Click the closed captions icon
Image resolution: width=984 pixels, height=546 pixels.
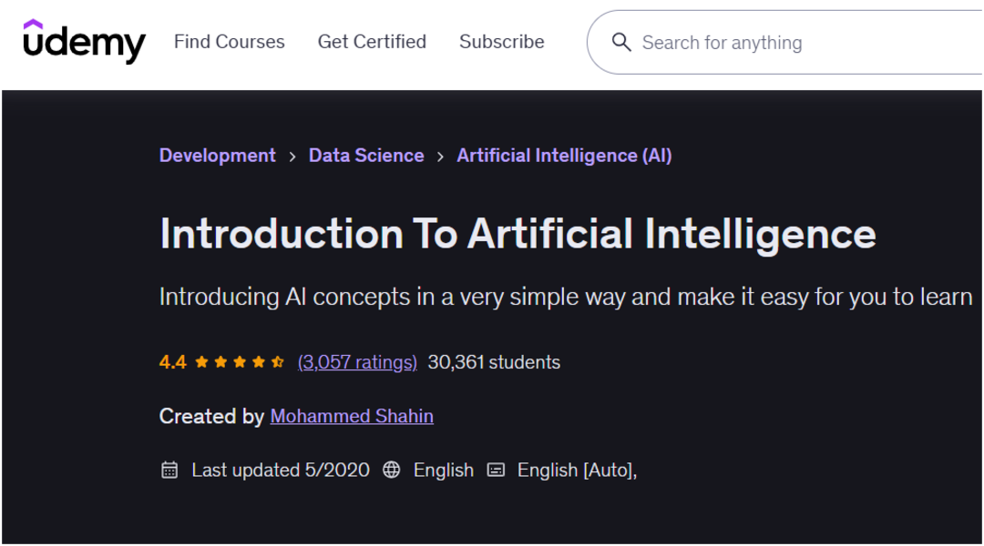pyautogui.click(x=496, y=470)
